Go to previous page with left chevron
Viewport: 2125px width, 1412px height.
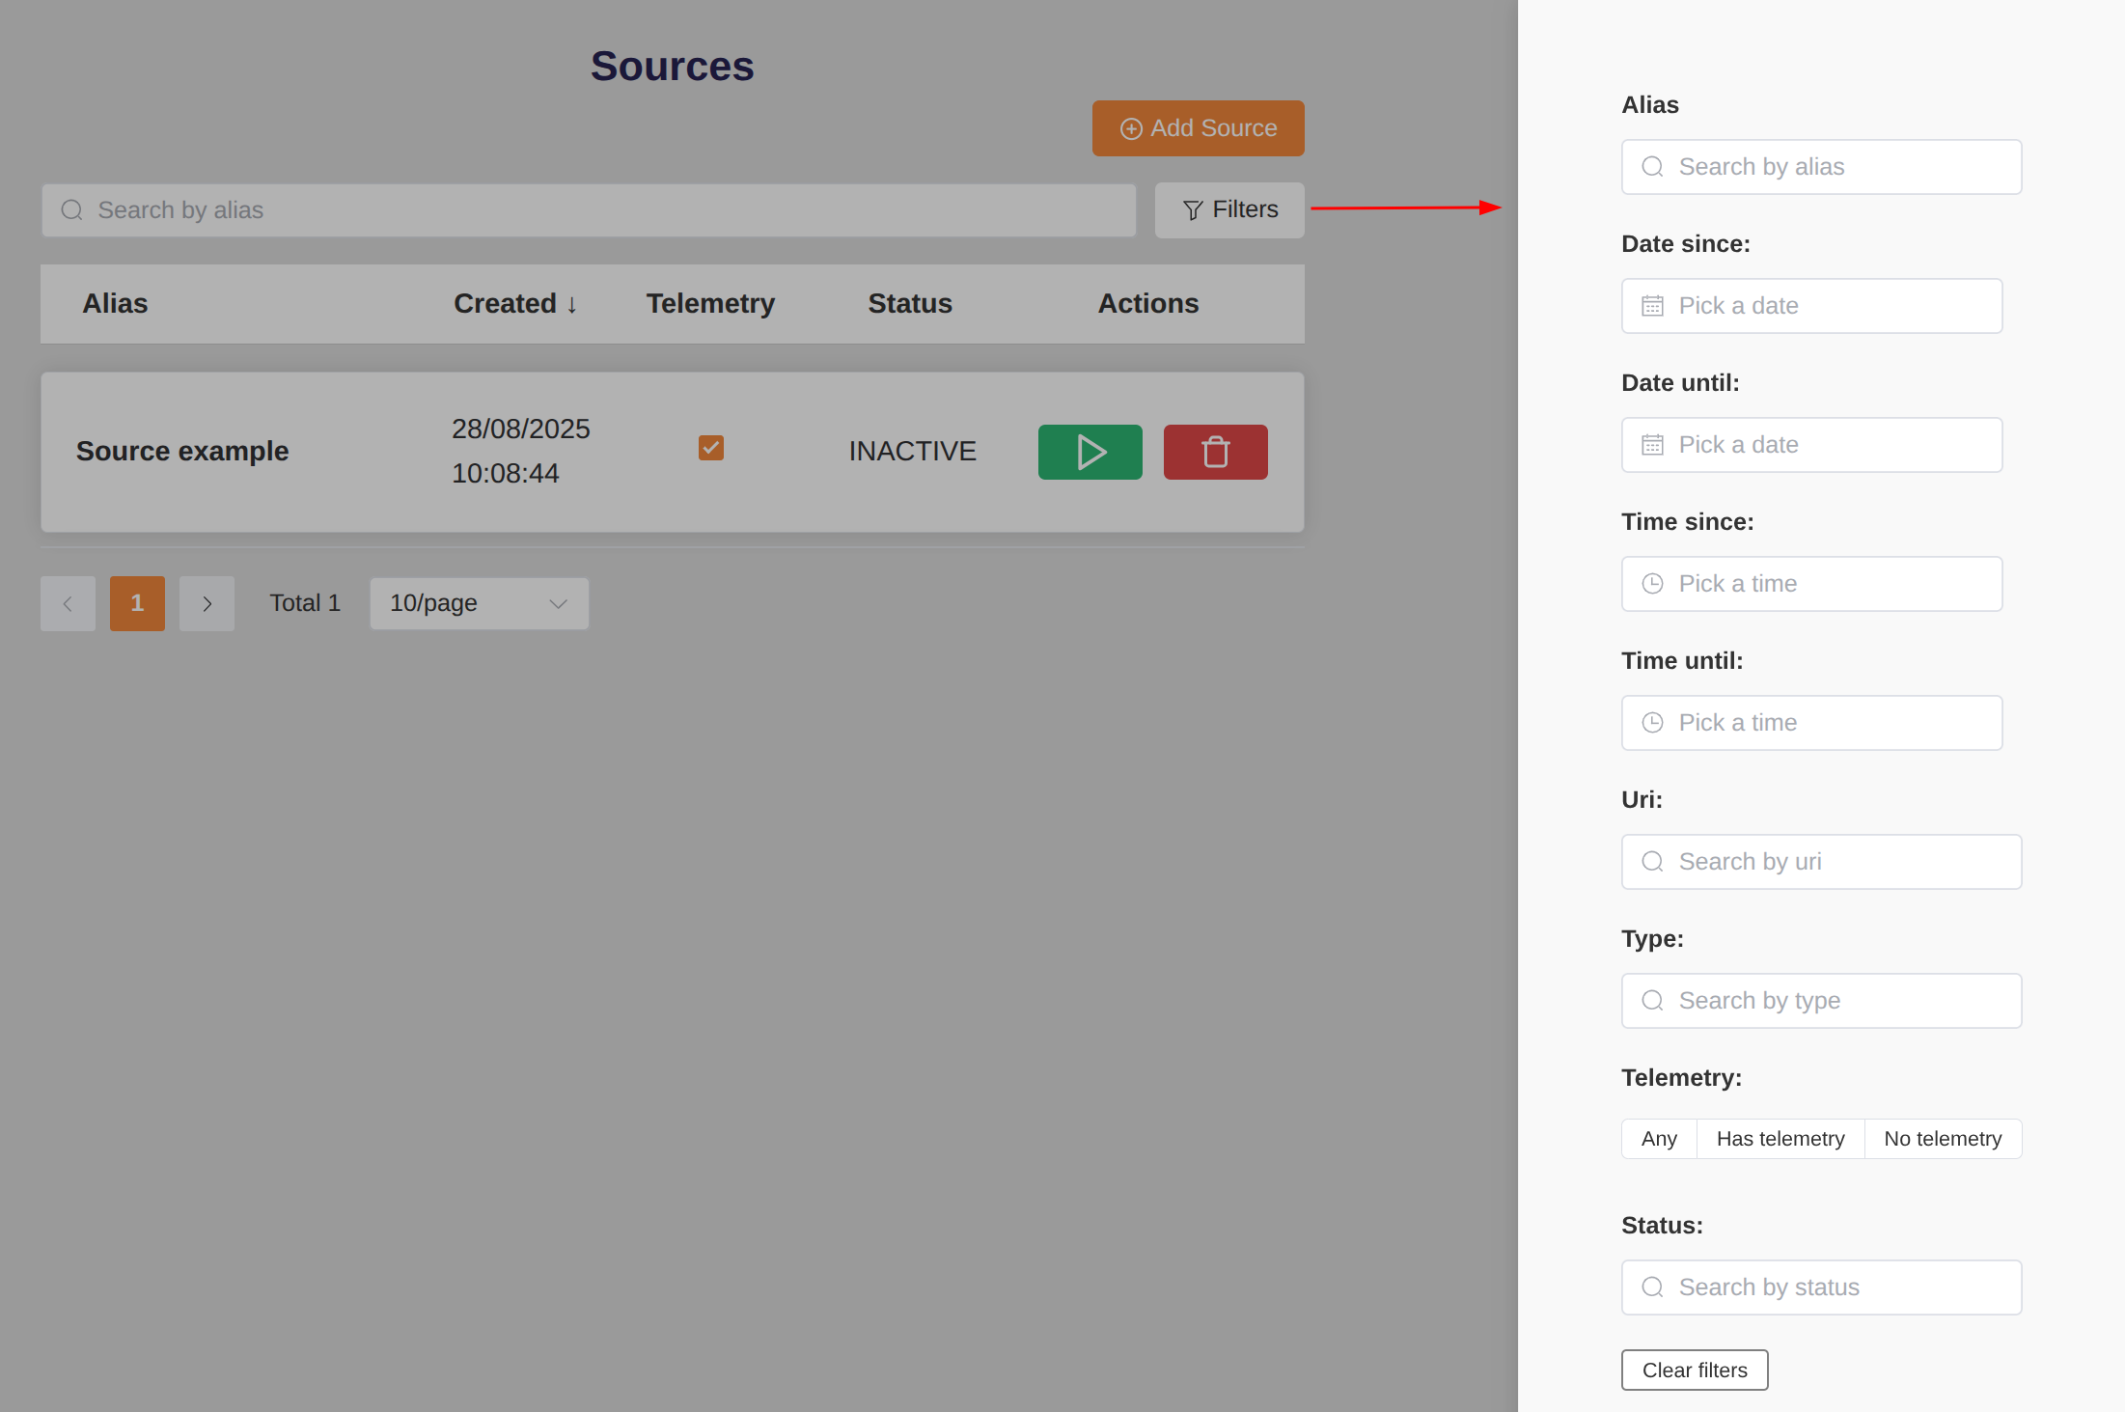click(68, 603)
